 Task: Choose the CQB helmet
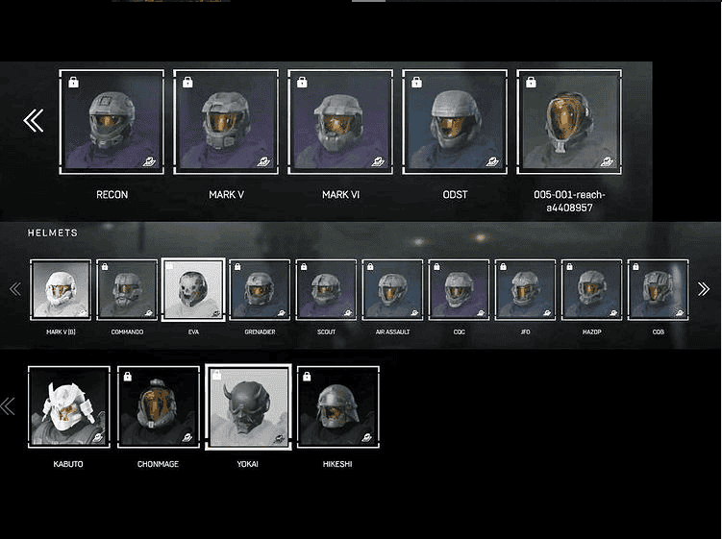tap(658, 289)
